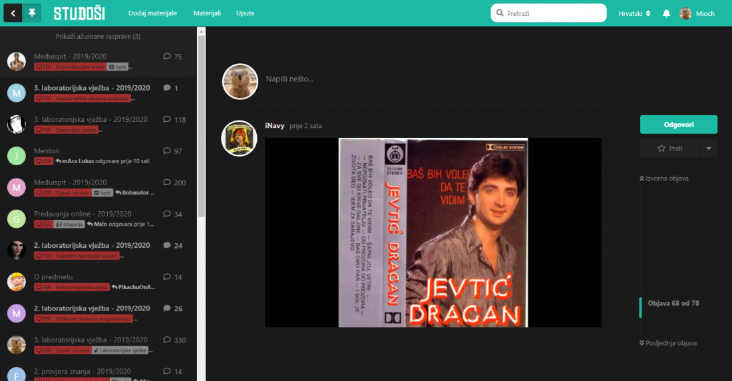Click the Komunikacijske mreže tag
The height and width of the screenshot is (381, 732).
(x=80, y=67)
